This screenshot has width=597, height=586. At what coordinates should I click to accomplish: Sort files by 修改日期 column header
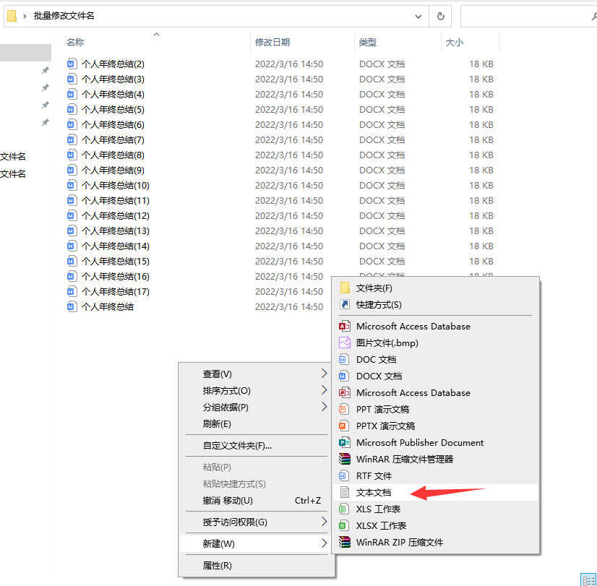tap(272, 43)
